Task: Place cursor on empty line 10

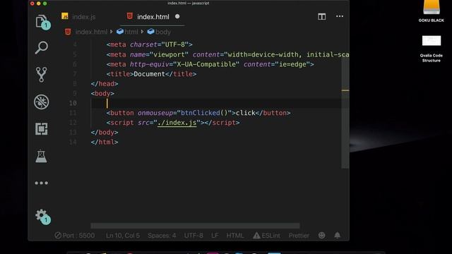Action: tap(216, 103)
